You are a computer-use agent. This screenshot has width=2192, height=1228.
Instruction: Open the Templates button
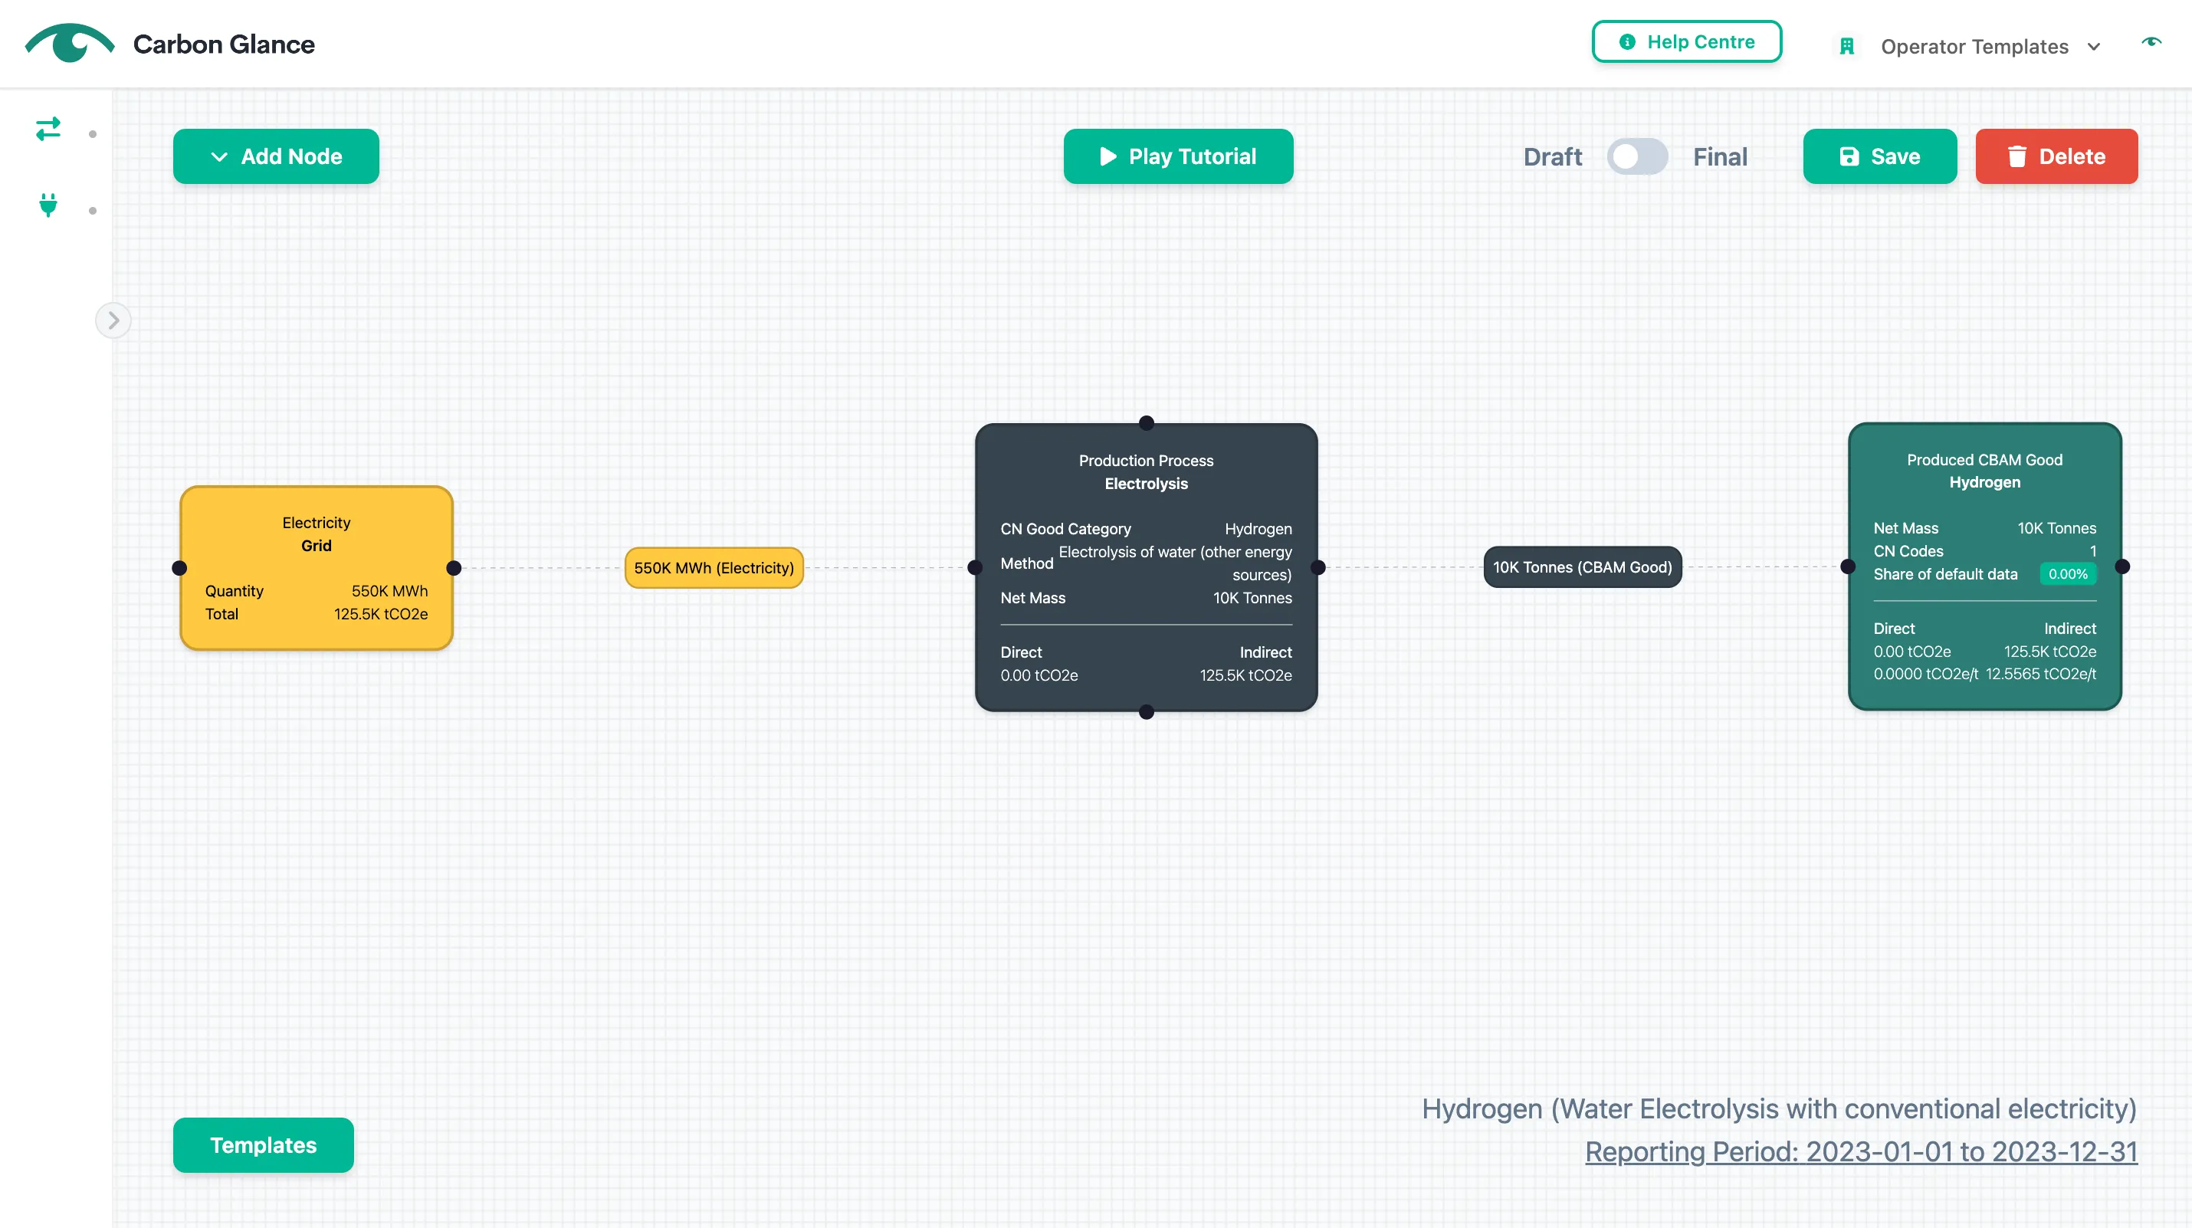[x=264, y=1145]
